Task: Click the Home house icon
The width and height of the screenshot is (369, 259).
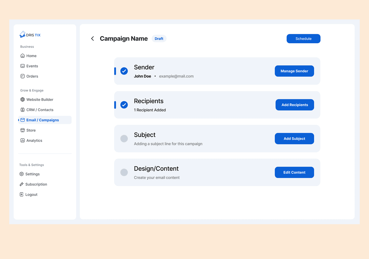Action: (23, 56)
